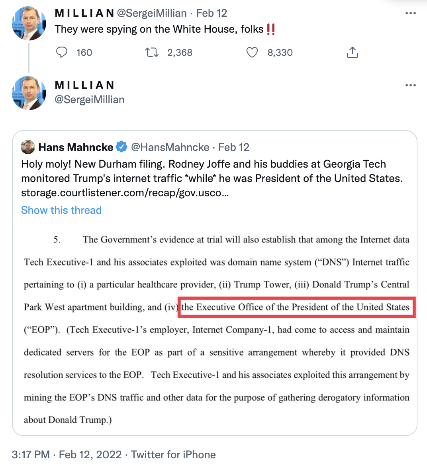Retweet the White House spying tweet
Viewport: 427px width, 473px height.
pyautogui.click(x=151, y=53)
